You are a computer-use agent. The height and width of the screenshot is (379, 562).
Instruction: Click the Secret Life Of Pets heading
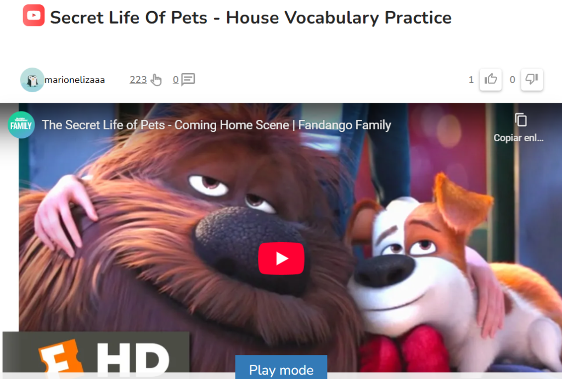pos(250,18)
